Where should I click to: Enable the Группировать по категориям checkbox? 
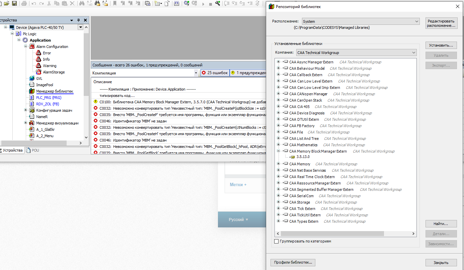[276, 241]
